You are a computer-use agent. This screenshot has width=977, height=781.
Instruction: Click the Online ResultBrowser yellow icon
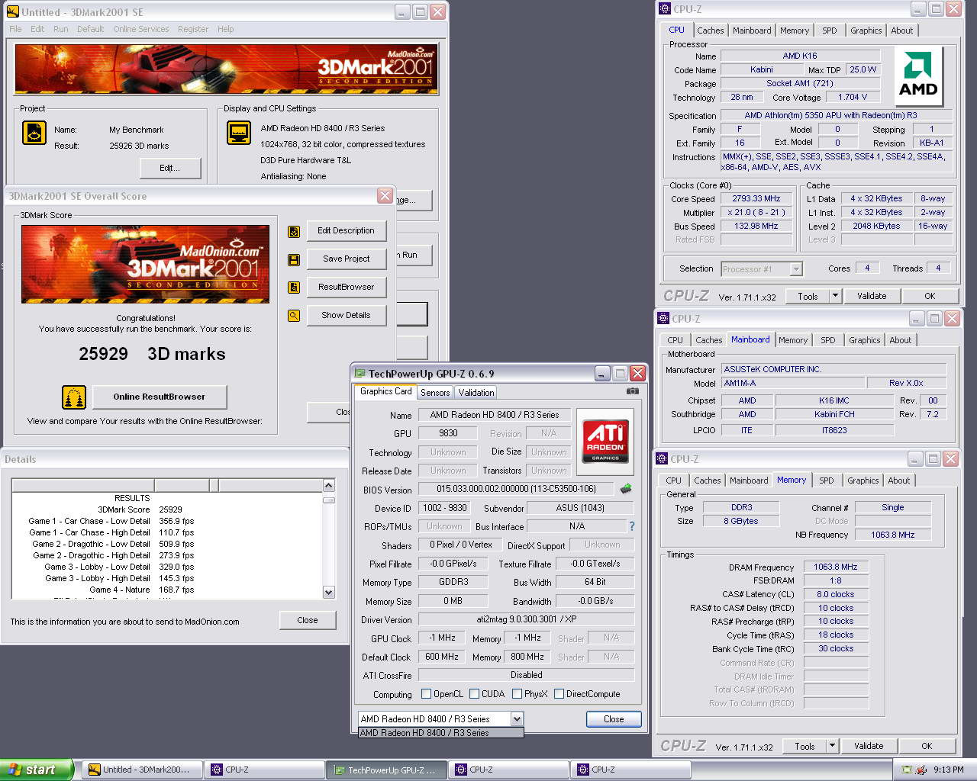(74, 397)
